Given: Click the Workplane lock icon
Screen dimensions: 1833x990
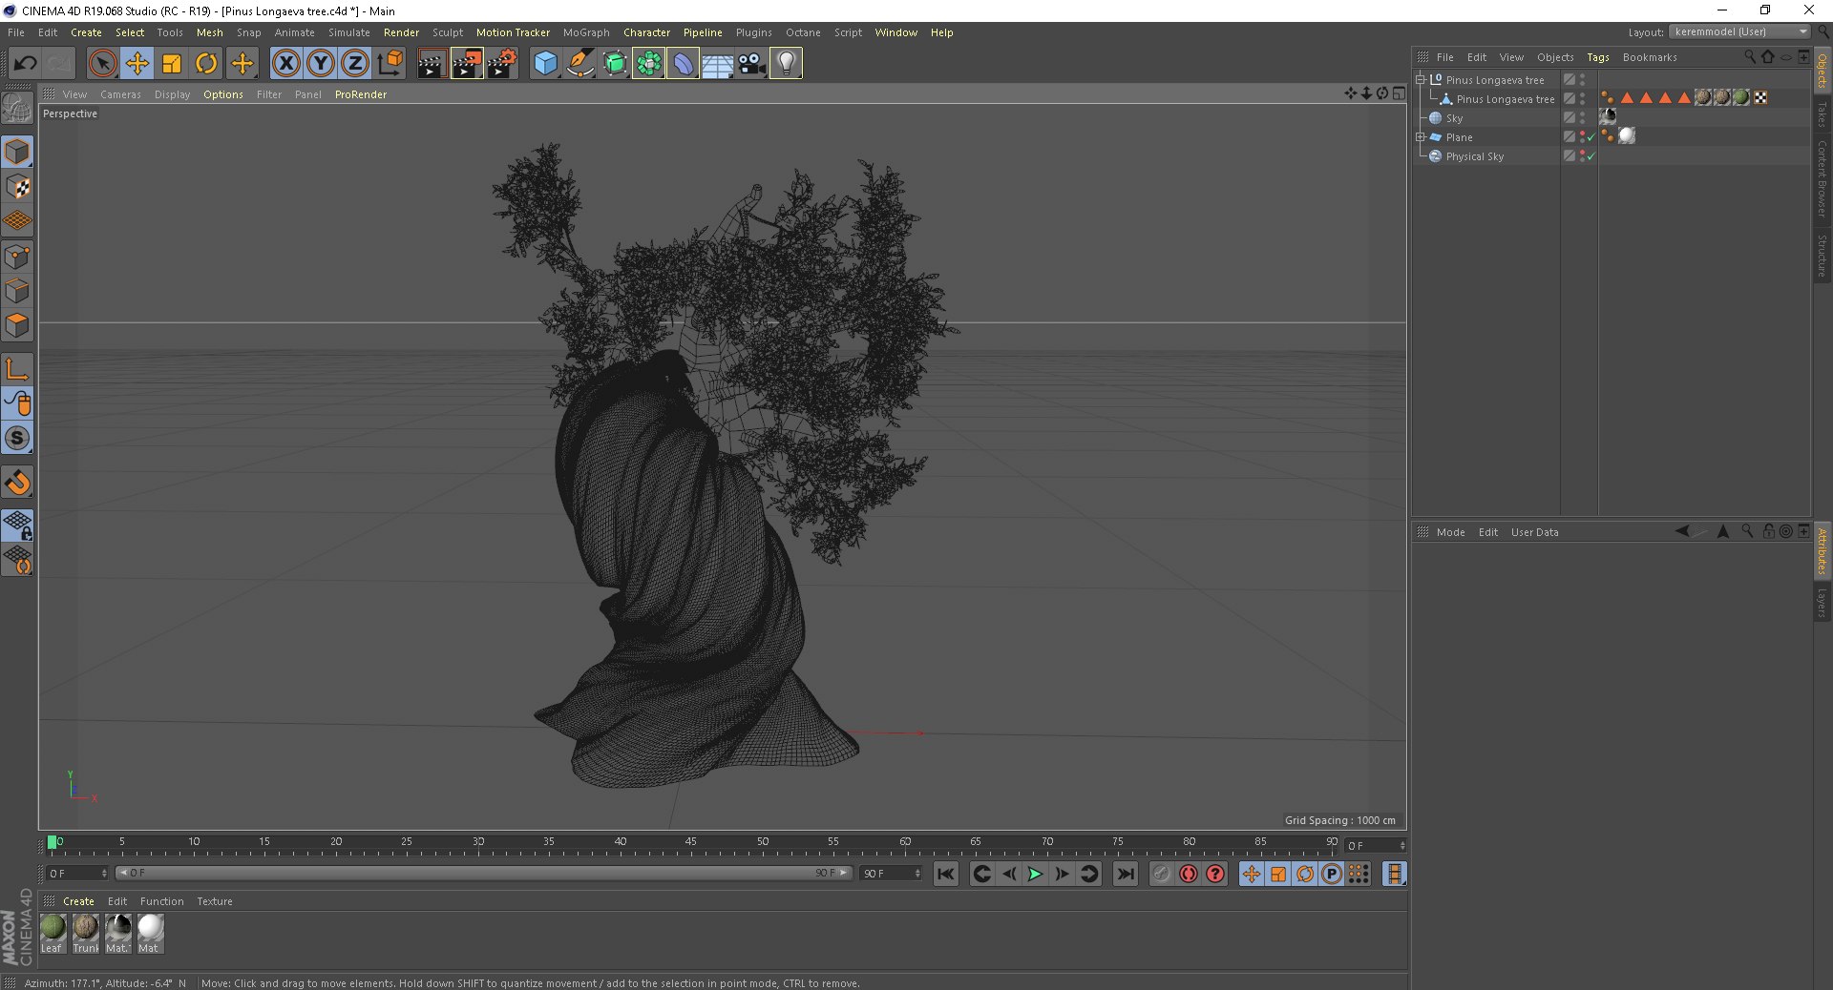Looking at the screenshot, I should click(17, 526).
